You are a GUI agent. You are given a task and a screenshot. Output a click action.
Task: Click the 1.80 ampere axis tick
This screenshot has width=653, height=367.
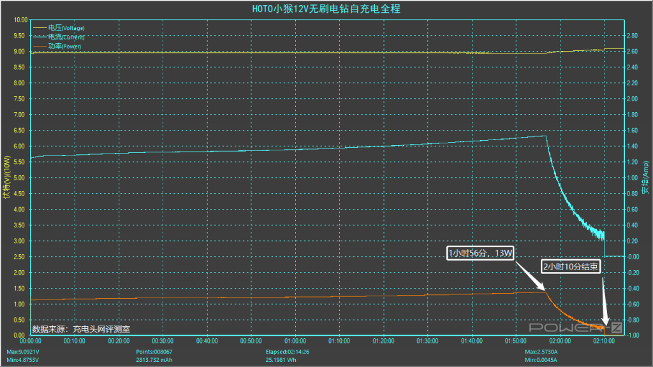click(632, 115)
